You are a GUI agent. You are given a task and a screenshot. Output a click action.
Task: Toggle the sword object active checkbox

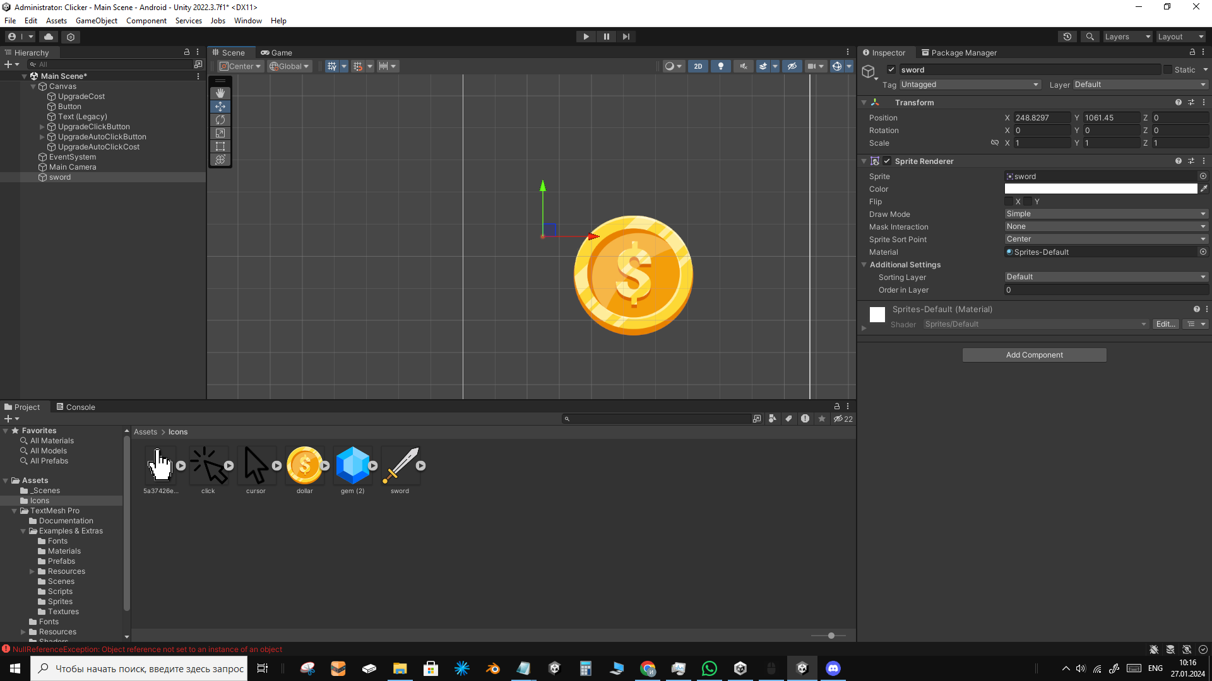click(891, 69)
